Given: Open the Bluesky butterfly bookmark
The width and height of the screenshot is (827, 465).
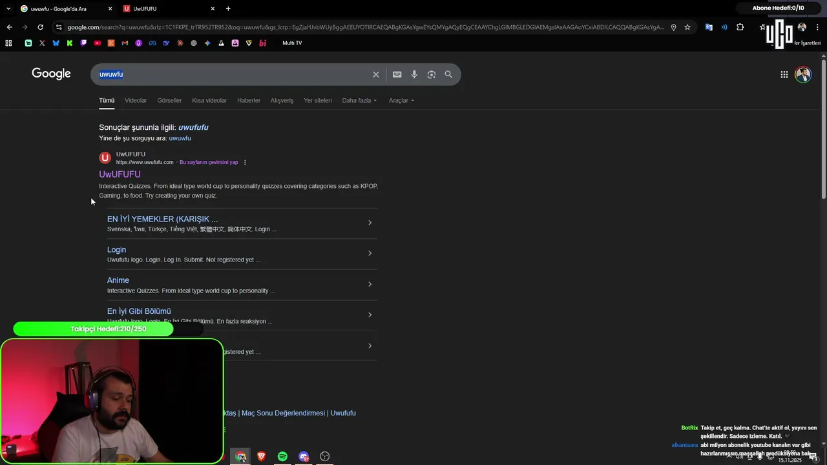Looking at the screenshot, I should click(x=56, y=43).
